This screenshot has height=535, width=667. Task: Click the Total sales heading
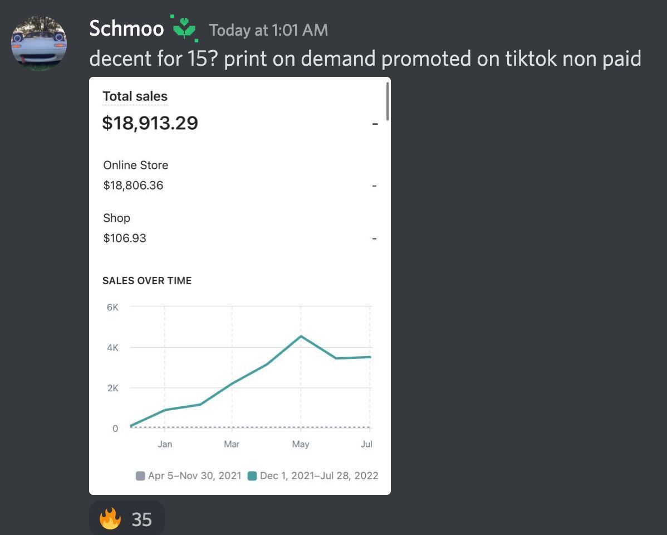(x=135, y=96)
